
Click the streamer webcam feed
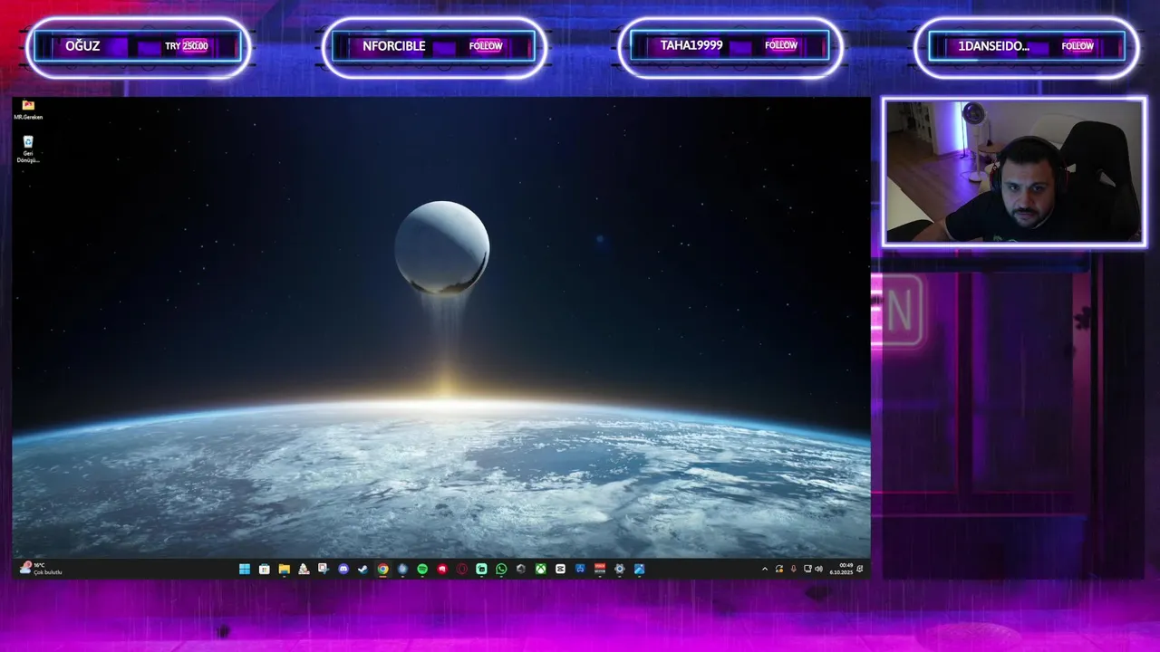click(x=1014, y=172)
